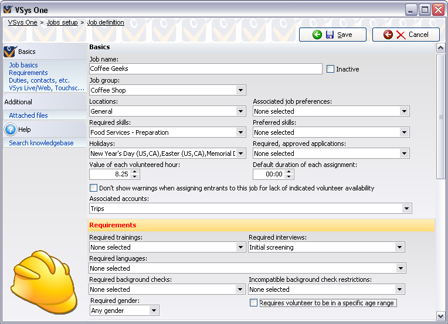This screenshot has height=324, width=448.
Task: Click Job definition breadcrumb link
Action: [x=106, y=22]
